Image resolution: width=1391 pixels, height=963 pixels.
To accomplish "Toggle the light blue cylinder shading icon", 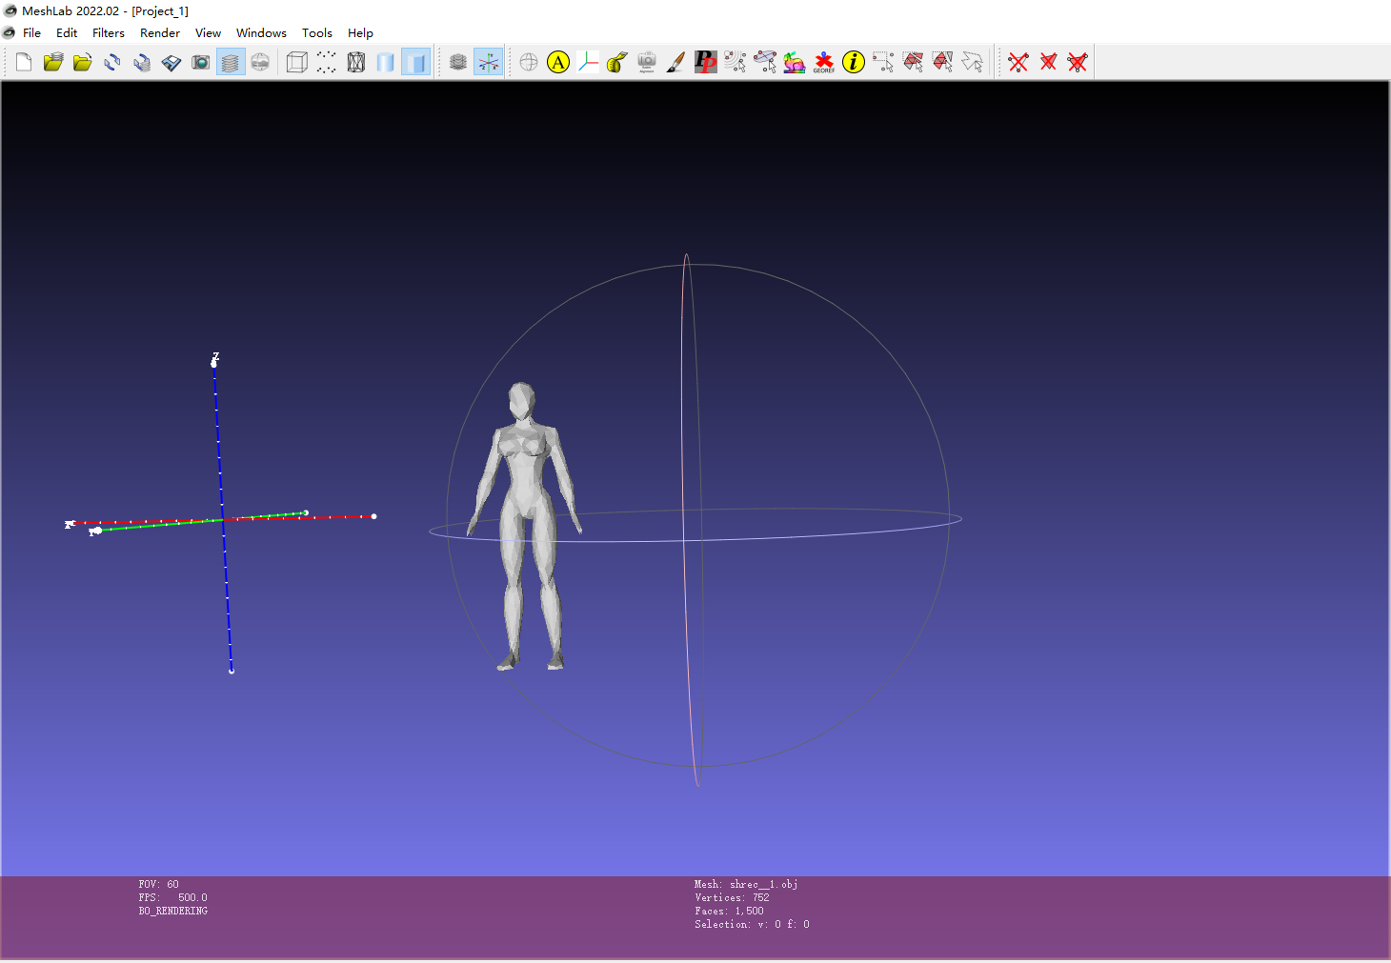I will [x=386, y=63].
